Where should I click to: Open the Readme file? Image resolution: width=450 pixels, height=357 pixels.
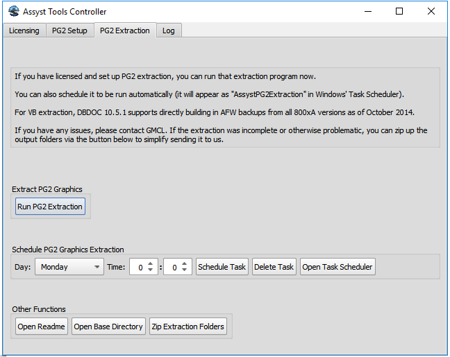coord(42,326)
